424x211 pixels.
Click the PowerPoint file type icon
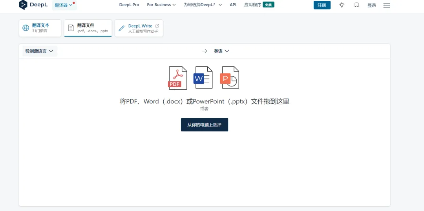coord(229,78)
